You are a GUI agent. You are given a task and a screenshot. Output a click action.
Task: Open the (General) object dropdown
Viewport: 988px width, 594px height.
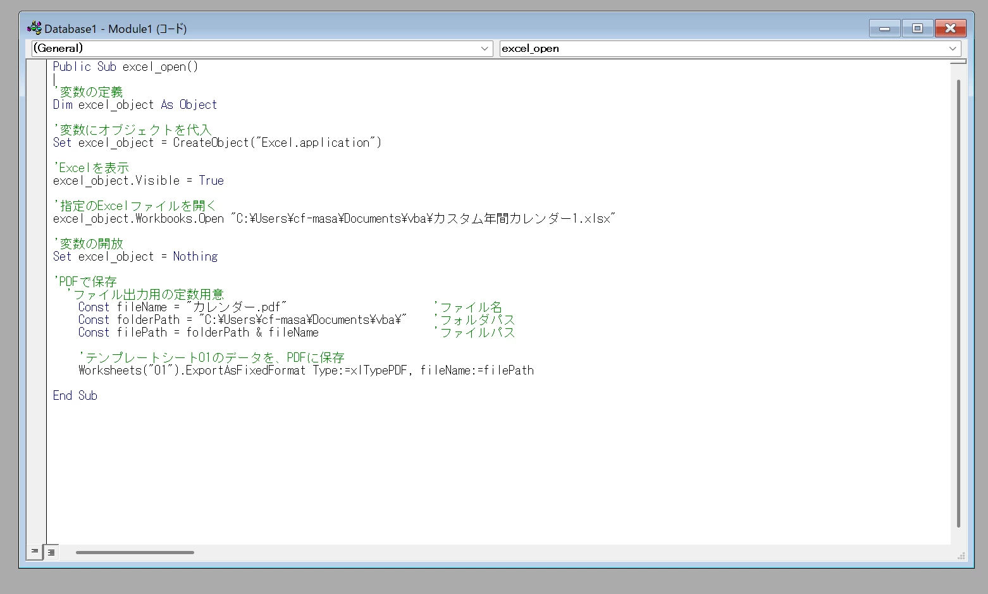click(262, 49)
